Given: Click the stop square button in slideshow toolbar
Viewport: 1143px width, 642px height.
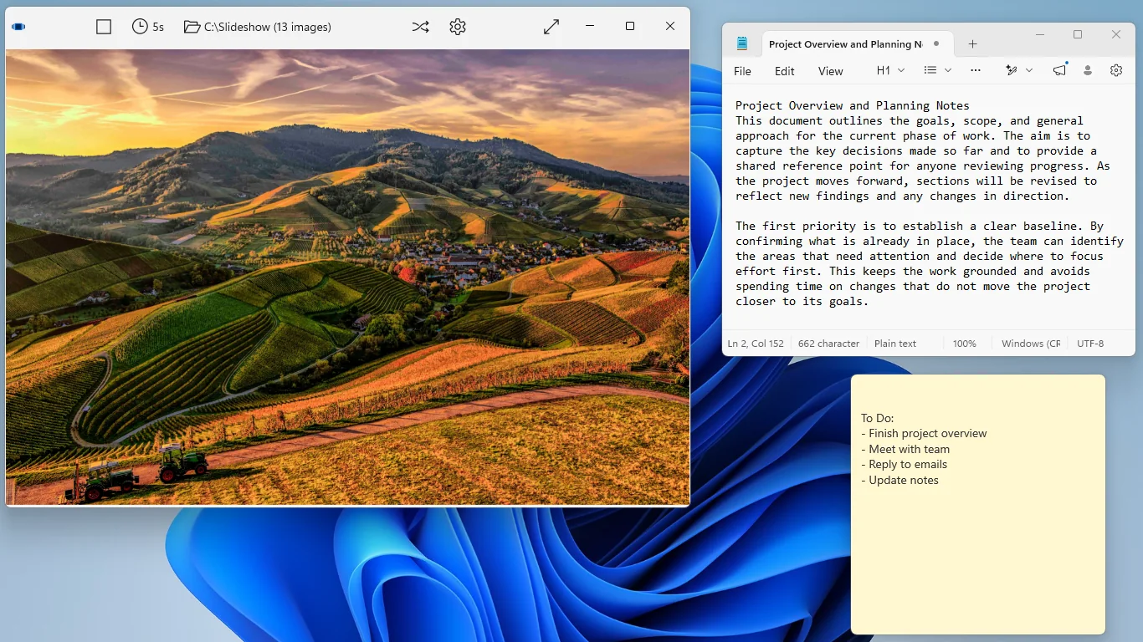Looking at the screenshot, I should tap(104, 27).
